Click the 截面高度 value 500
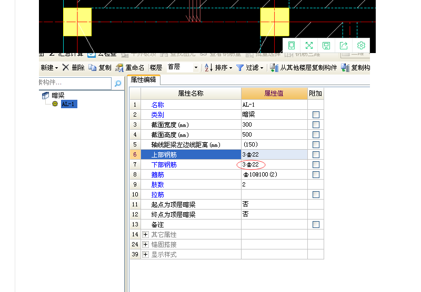Viewport: 421px width, 292px height. [247, 134]
